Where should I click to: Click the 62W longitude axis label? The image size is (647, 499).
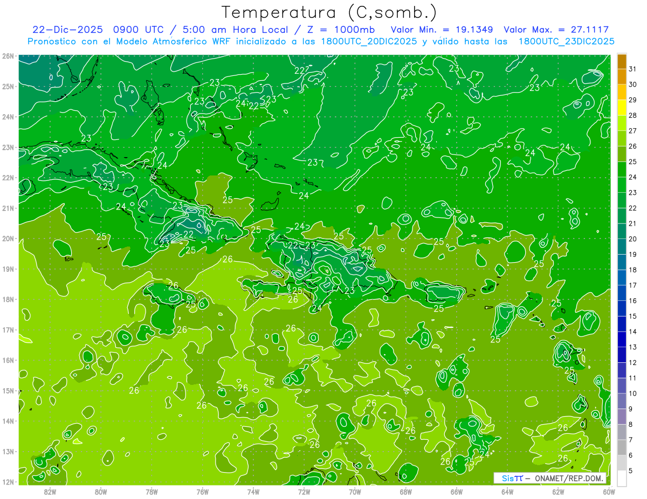pyautogui.click(x=558, y=491)
